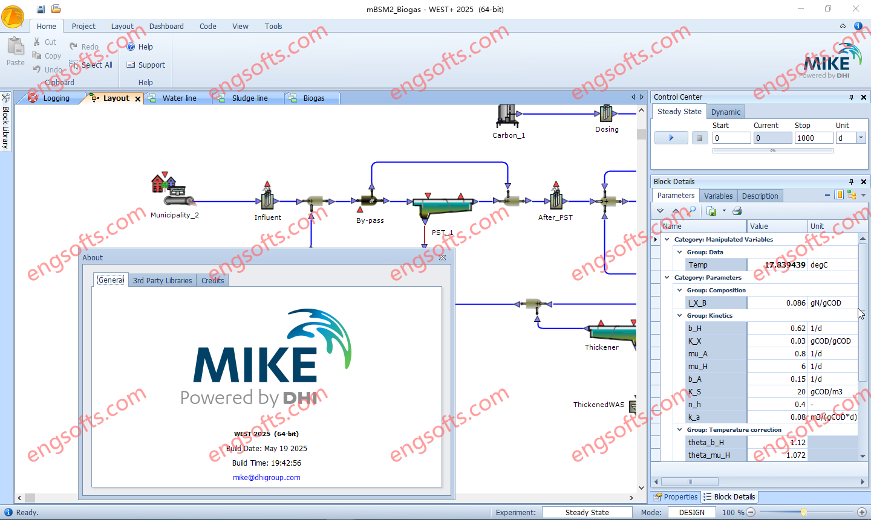This screenshot has width=871, height=520.
Task: Click the tree view icon in Block Details
Action: pyautogui.click(x=852, y=194)
